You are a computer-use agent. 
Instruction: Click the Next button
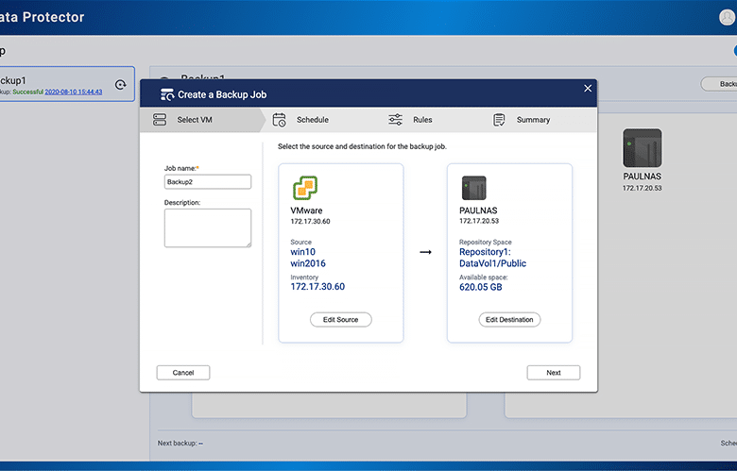[x=554, y=373]
